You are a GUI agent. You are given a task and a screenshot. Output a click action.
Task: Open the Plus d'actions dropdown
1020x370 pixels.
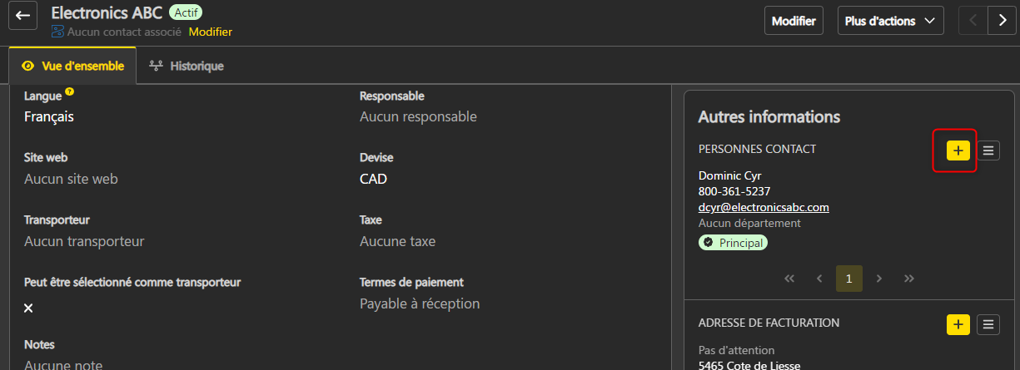[890, 21]
